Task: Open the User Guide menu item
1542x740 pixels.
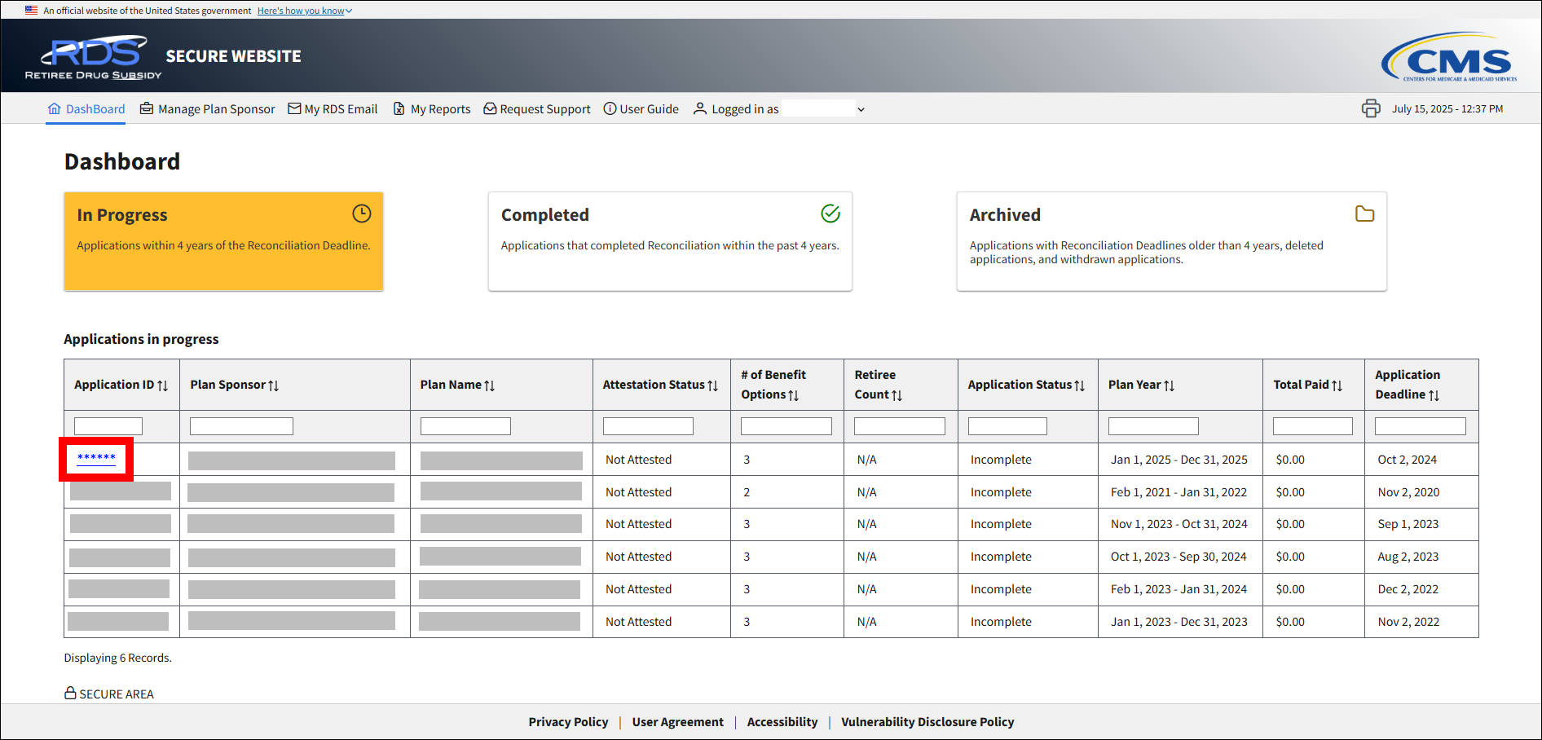Action: tap(641, 109)
